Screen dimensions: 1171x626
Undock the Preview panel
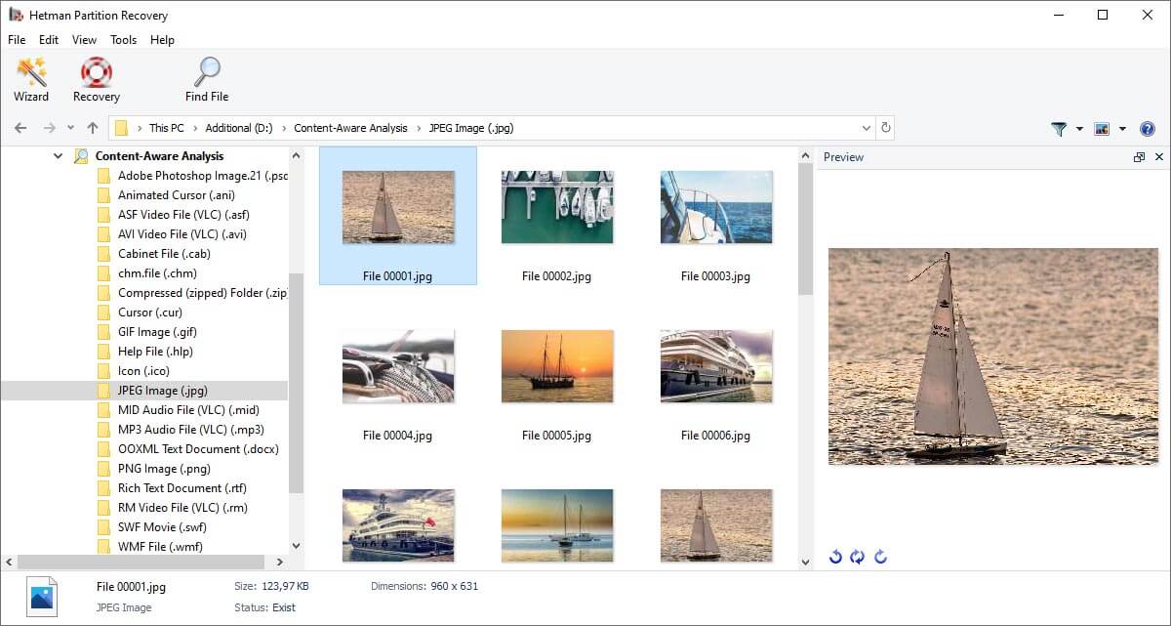[1139, 157]
